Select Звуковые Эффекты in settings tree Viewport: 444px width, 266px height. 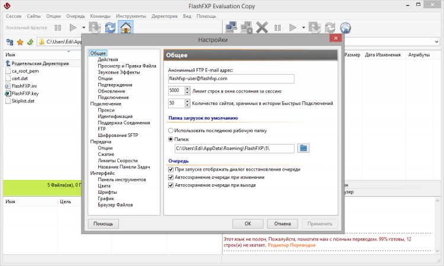pos(119,72)
